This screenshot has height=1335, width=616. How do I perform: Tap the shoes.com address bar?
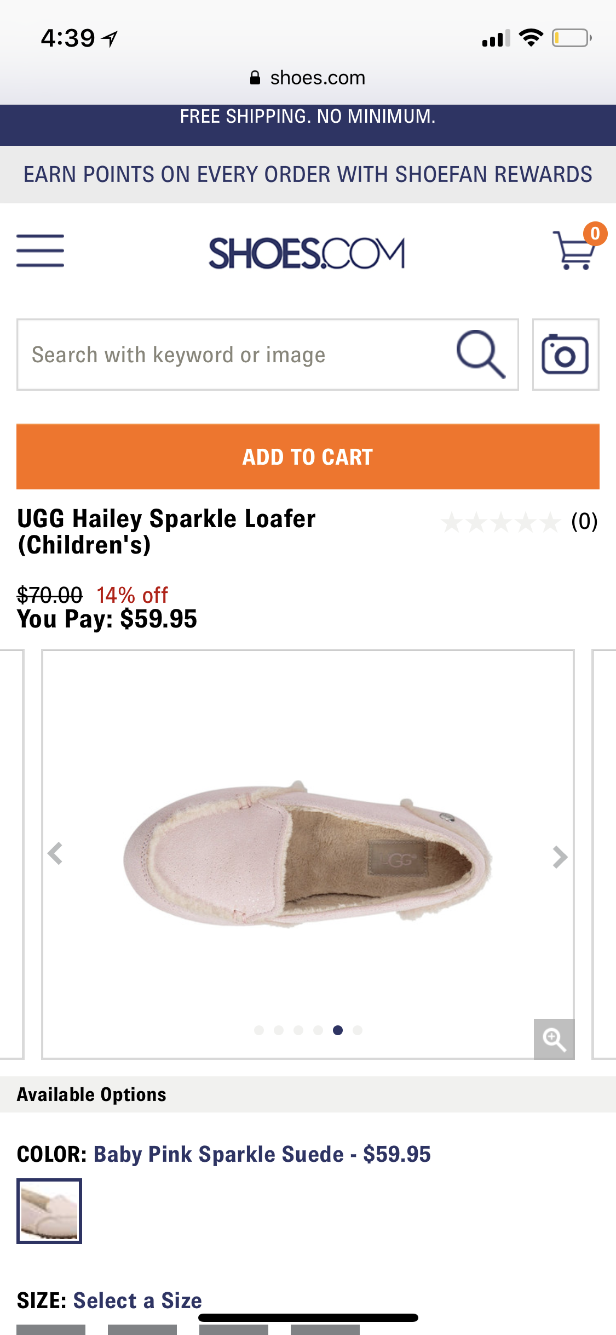pyautogui.click(x=308, y=78)
